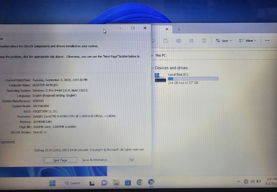Click the Local Disk (C:) usage bar
This screenshot has width=277, height=192.
click(x=193, y=79)
